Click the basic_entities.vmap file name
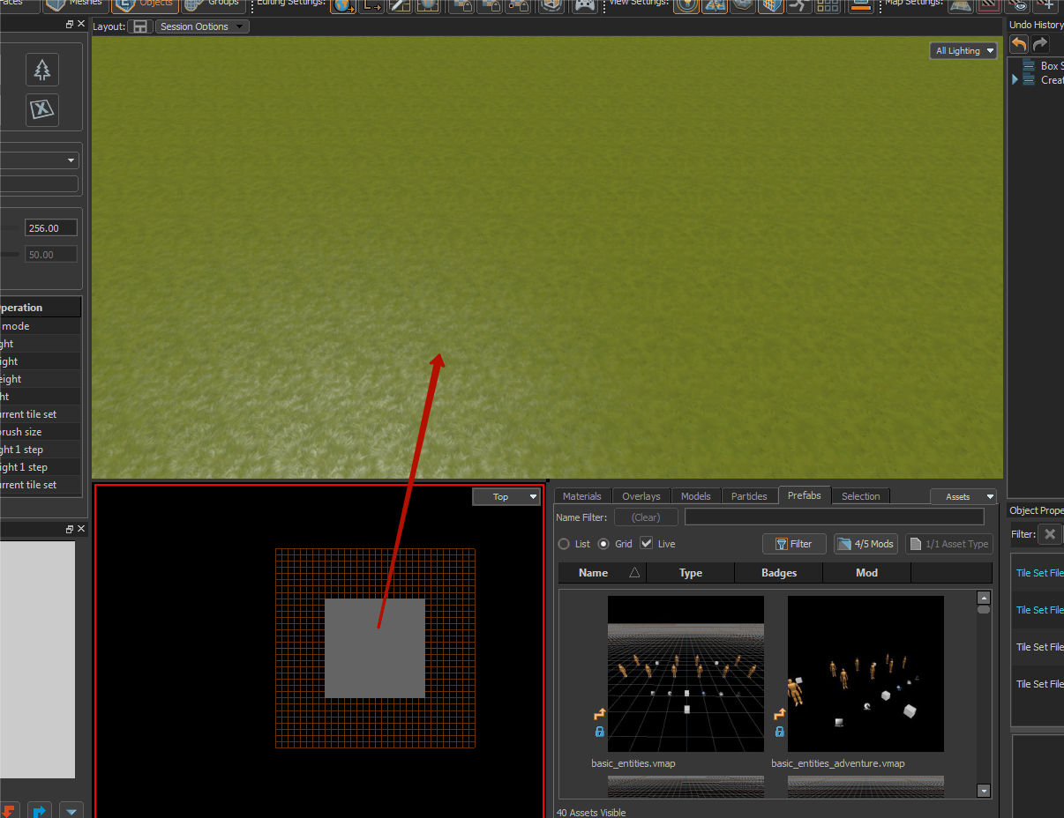The image size is (1064, 818). click(x=633, y=763)
